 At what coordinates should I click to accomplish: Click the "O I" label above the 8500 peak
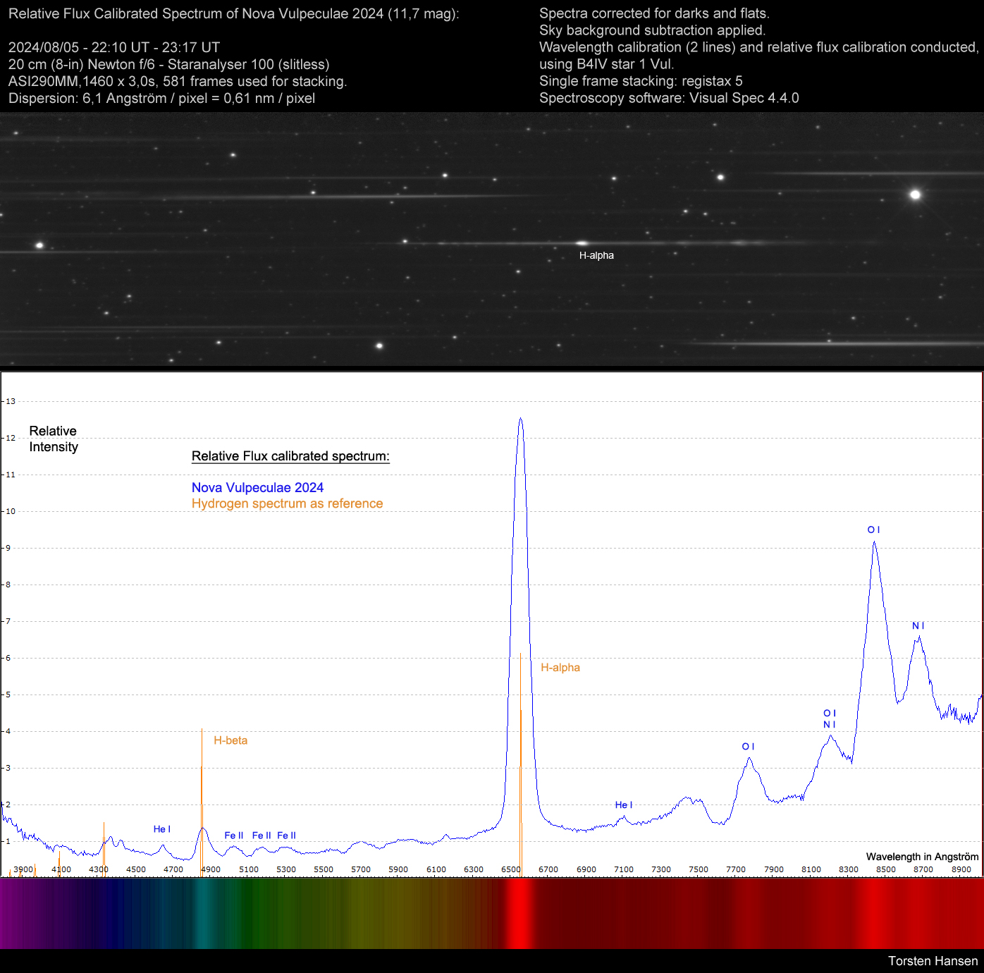click(874, 530)
